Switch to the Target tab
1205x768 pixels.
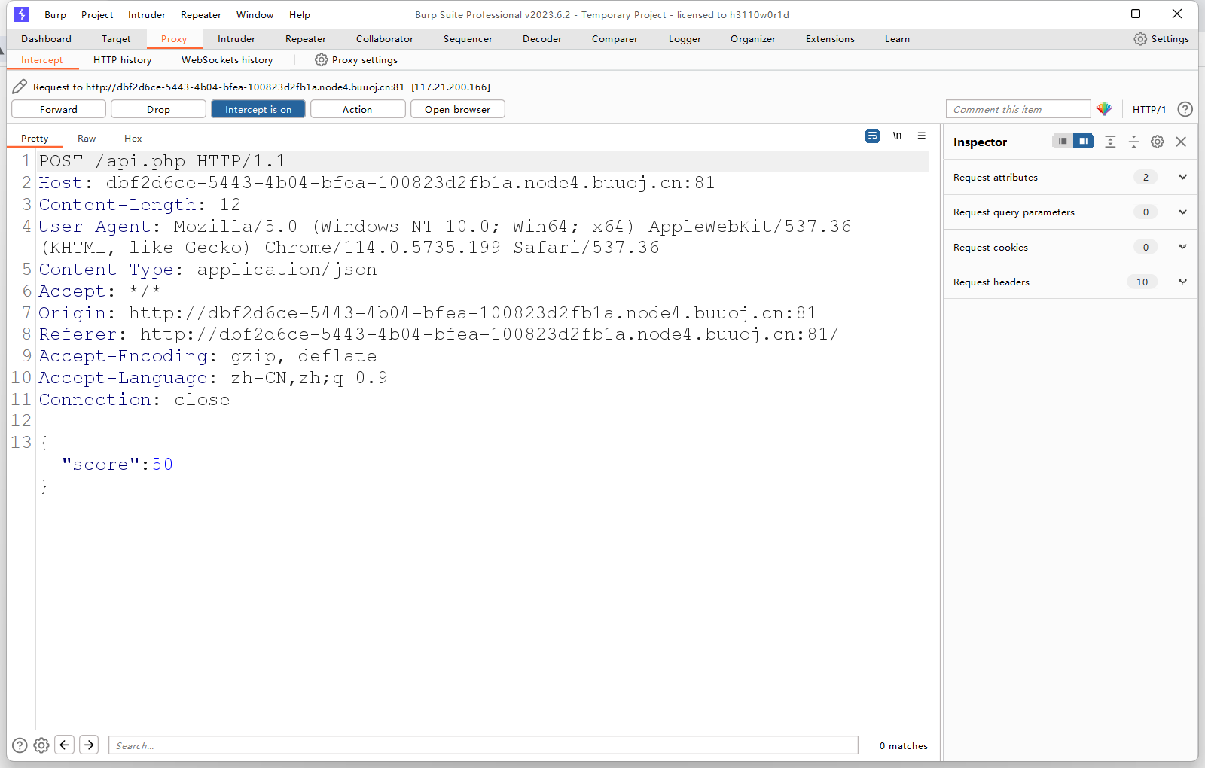click(116, 39)
